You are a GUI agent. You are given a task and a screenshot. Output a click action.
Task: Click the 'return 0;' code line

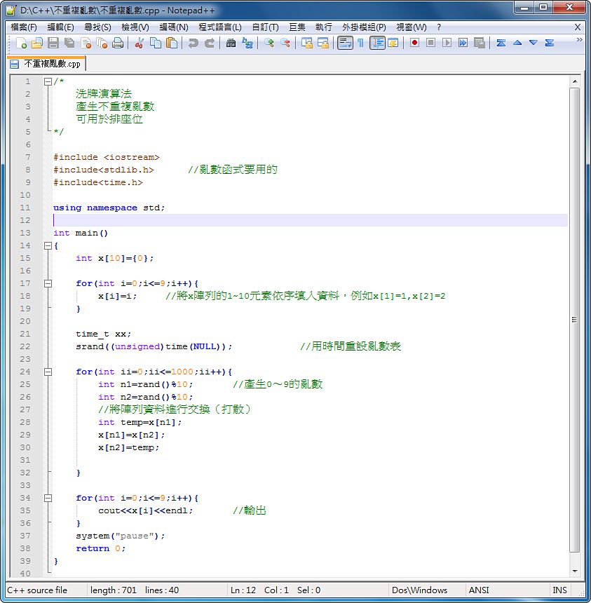[101, 548]
